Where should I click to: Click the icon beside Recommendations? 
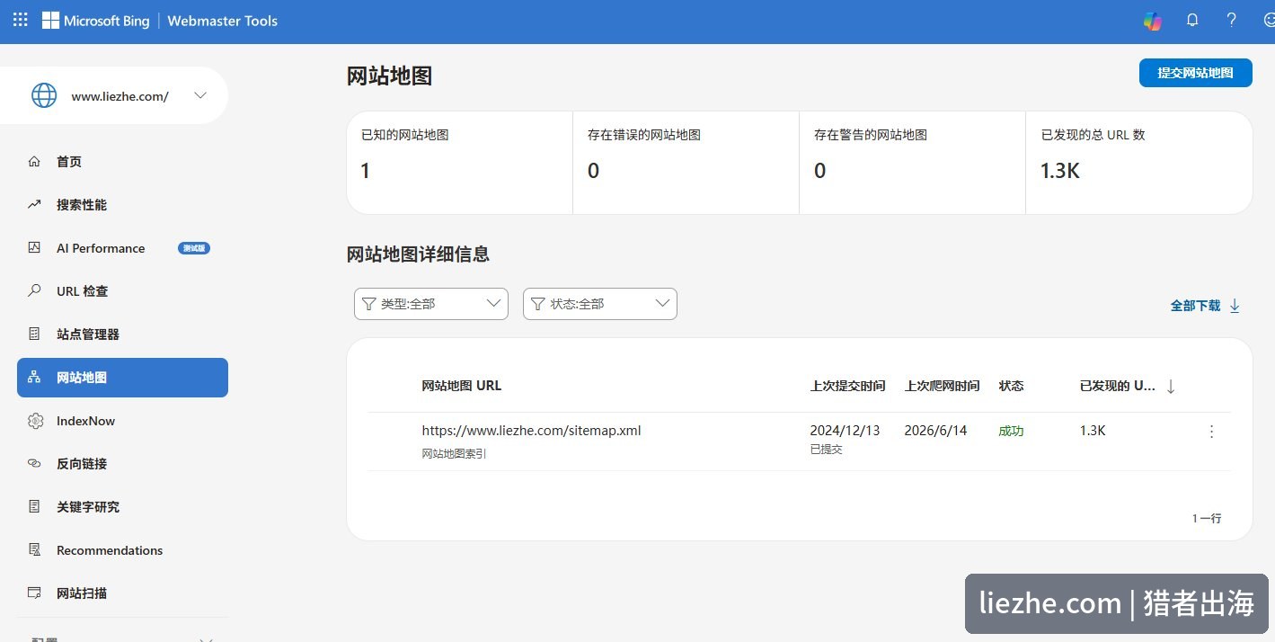pos(34,550)
